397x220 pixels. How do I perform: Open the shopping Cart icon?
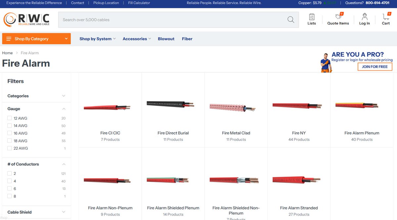386,17
